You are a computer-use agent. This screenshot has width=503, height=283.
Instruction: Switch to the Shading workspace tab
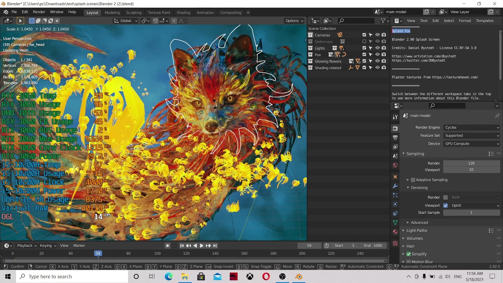(183, 13)
